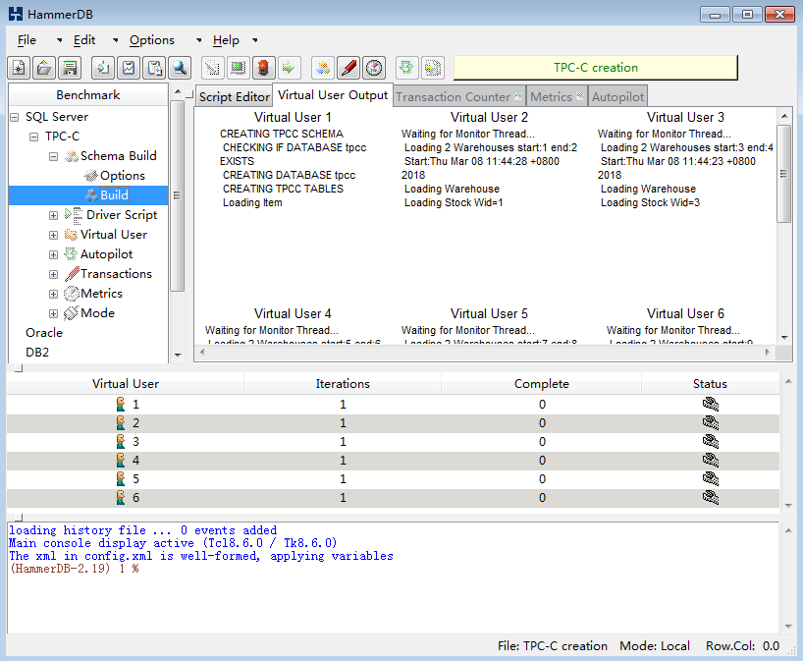803x661 pixels.
Task: Click the new script toolbar icon
Action: [x=19, y=68]
